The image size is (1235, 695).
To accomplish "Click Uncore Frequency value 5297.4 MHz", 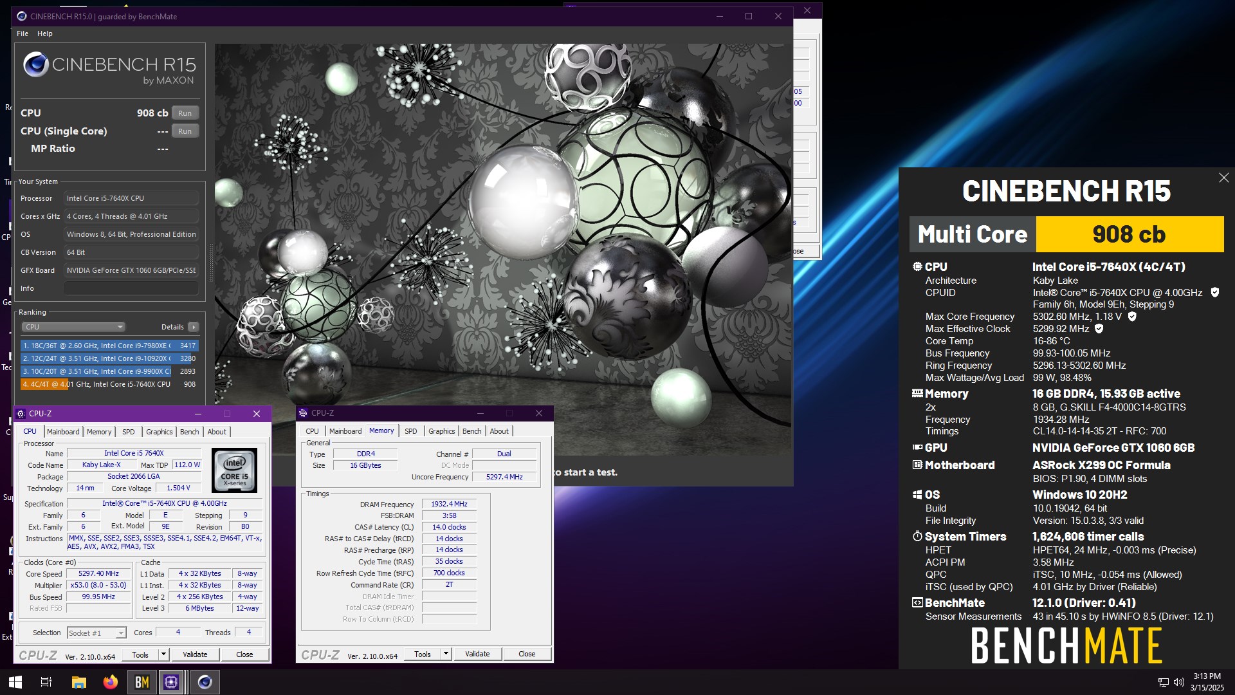I will point(504,477).
